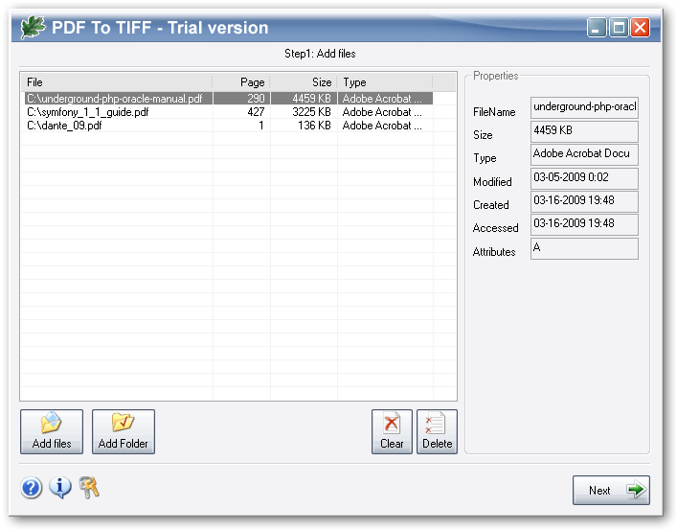677x530 pixels.
Task: Click the Modified date field 03-05-2009 0:02
Action: (x=584, y=178)
